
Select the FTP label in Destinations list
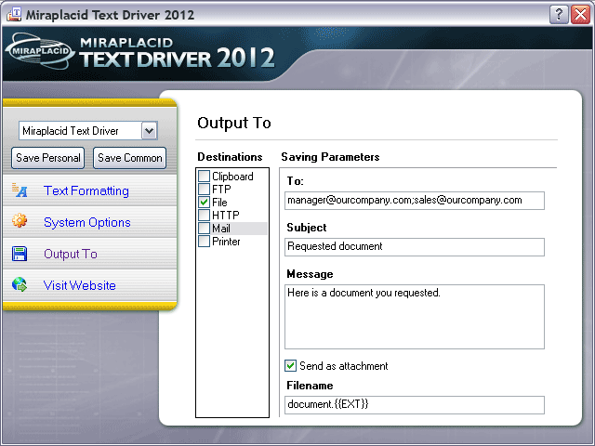221,190
